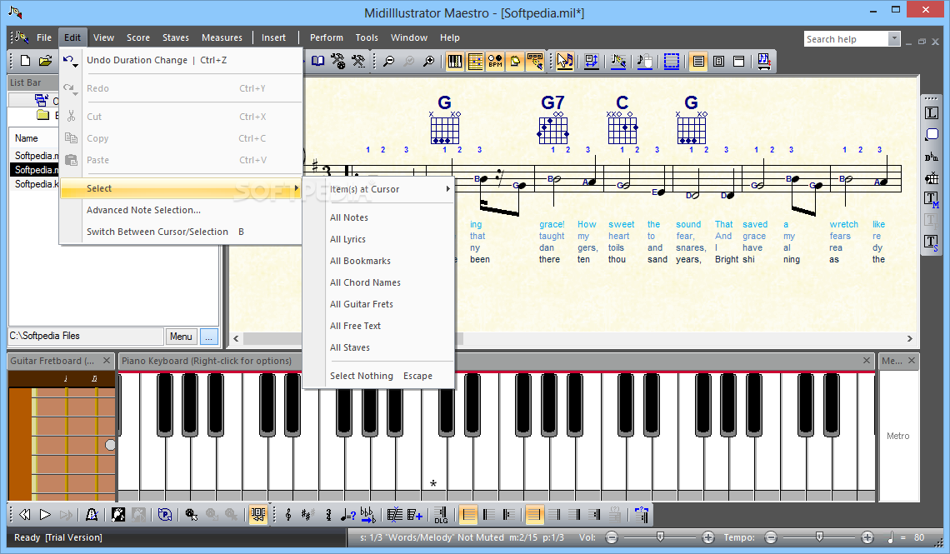The width and height of the screenshot is (950, 554).
Task: Choose Advanced Note Selection from Edit menu
Action: coord(182,210)
